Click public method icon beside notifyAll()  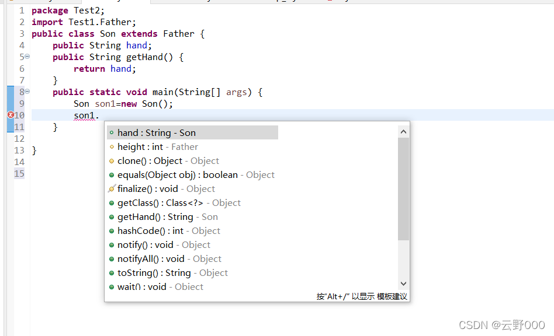click(x=112, y=259)
